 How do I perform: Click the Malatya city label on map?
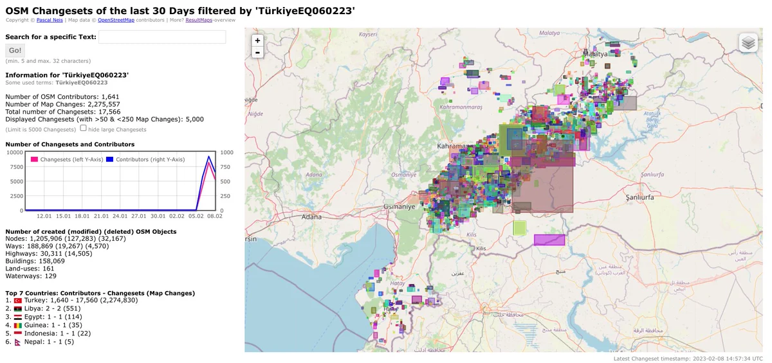point(595,54)
